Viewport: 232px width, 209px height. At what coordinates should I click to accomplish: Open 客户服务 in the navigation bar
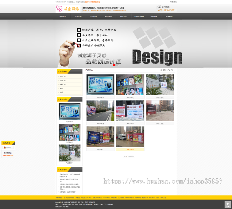coord(109,16)
